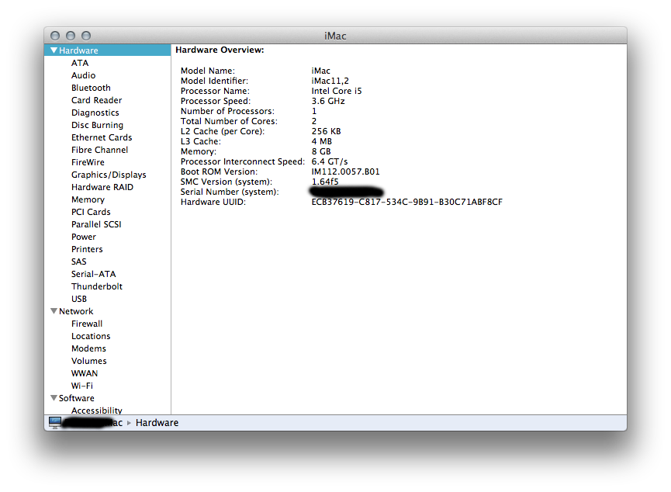The image size is (671, 492).
Task: Click the Processor Name value Intel Core i5
Action: (x=337, y=91)
